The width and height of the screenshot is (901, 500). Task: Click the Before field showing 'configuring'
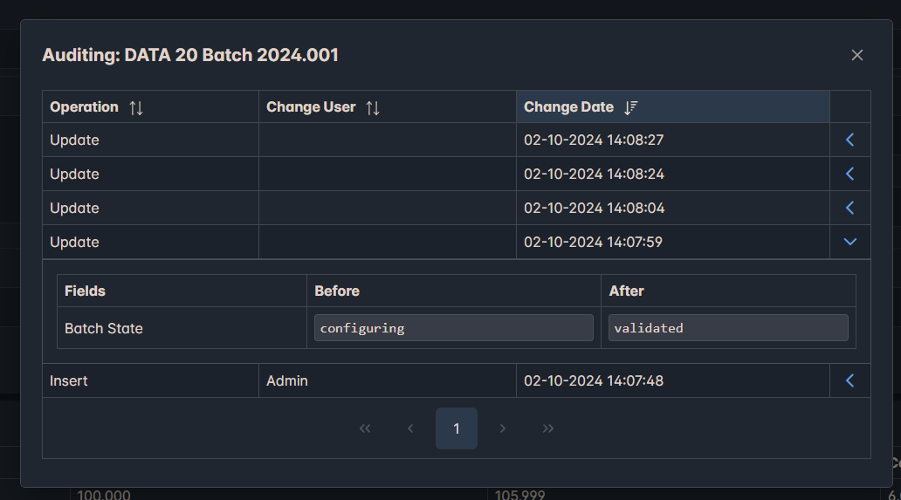(x=453, y=328)
